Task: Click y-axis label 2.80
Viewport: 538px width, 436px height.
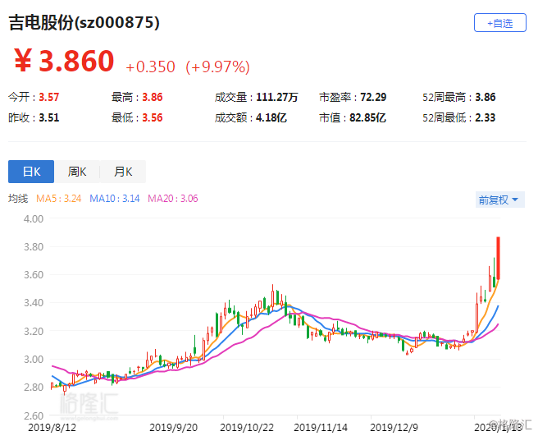Action: click(34, 388)
